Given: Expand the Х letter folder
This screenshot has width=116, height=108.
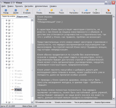Looking at the screenshot, I should tap(6, 52).
